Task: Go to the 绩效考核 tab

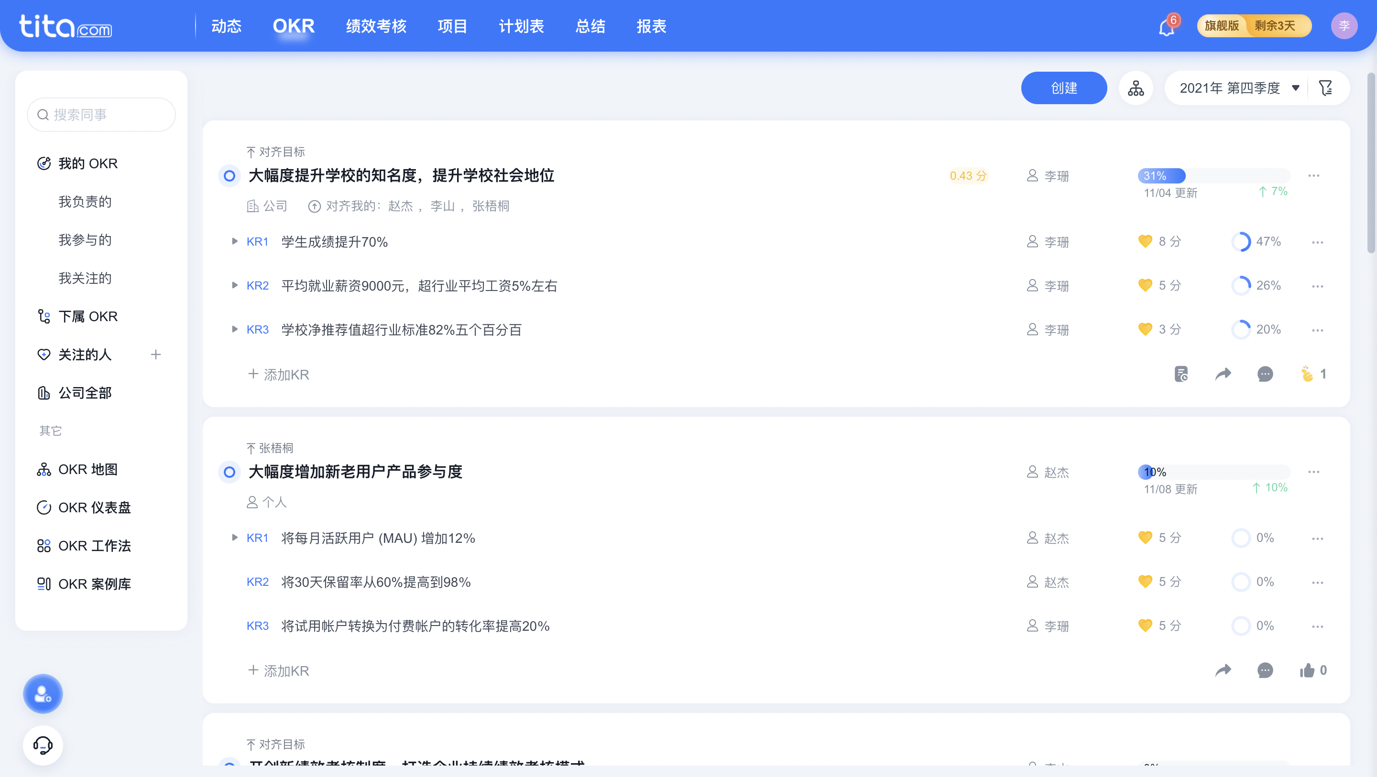Action: [x=376, y=26]
